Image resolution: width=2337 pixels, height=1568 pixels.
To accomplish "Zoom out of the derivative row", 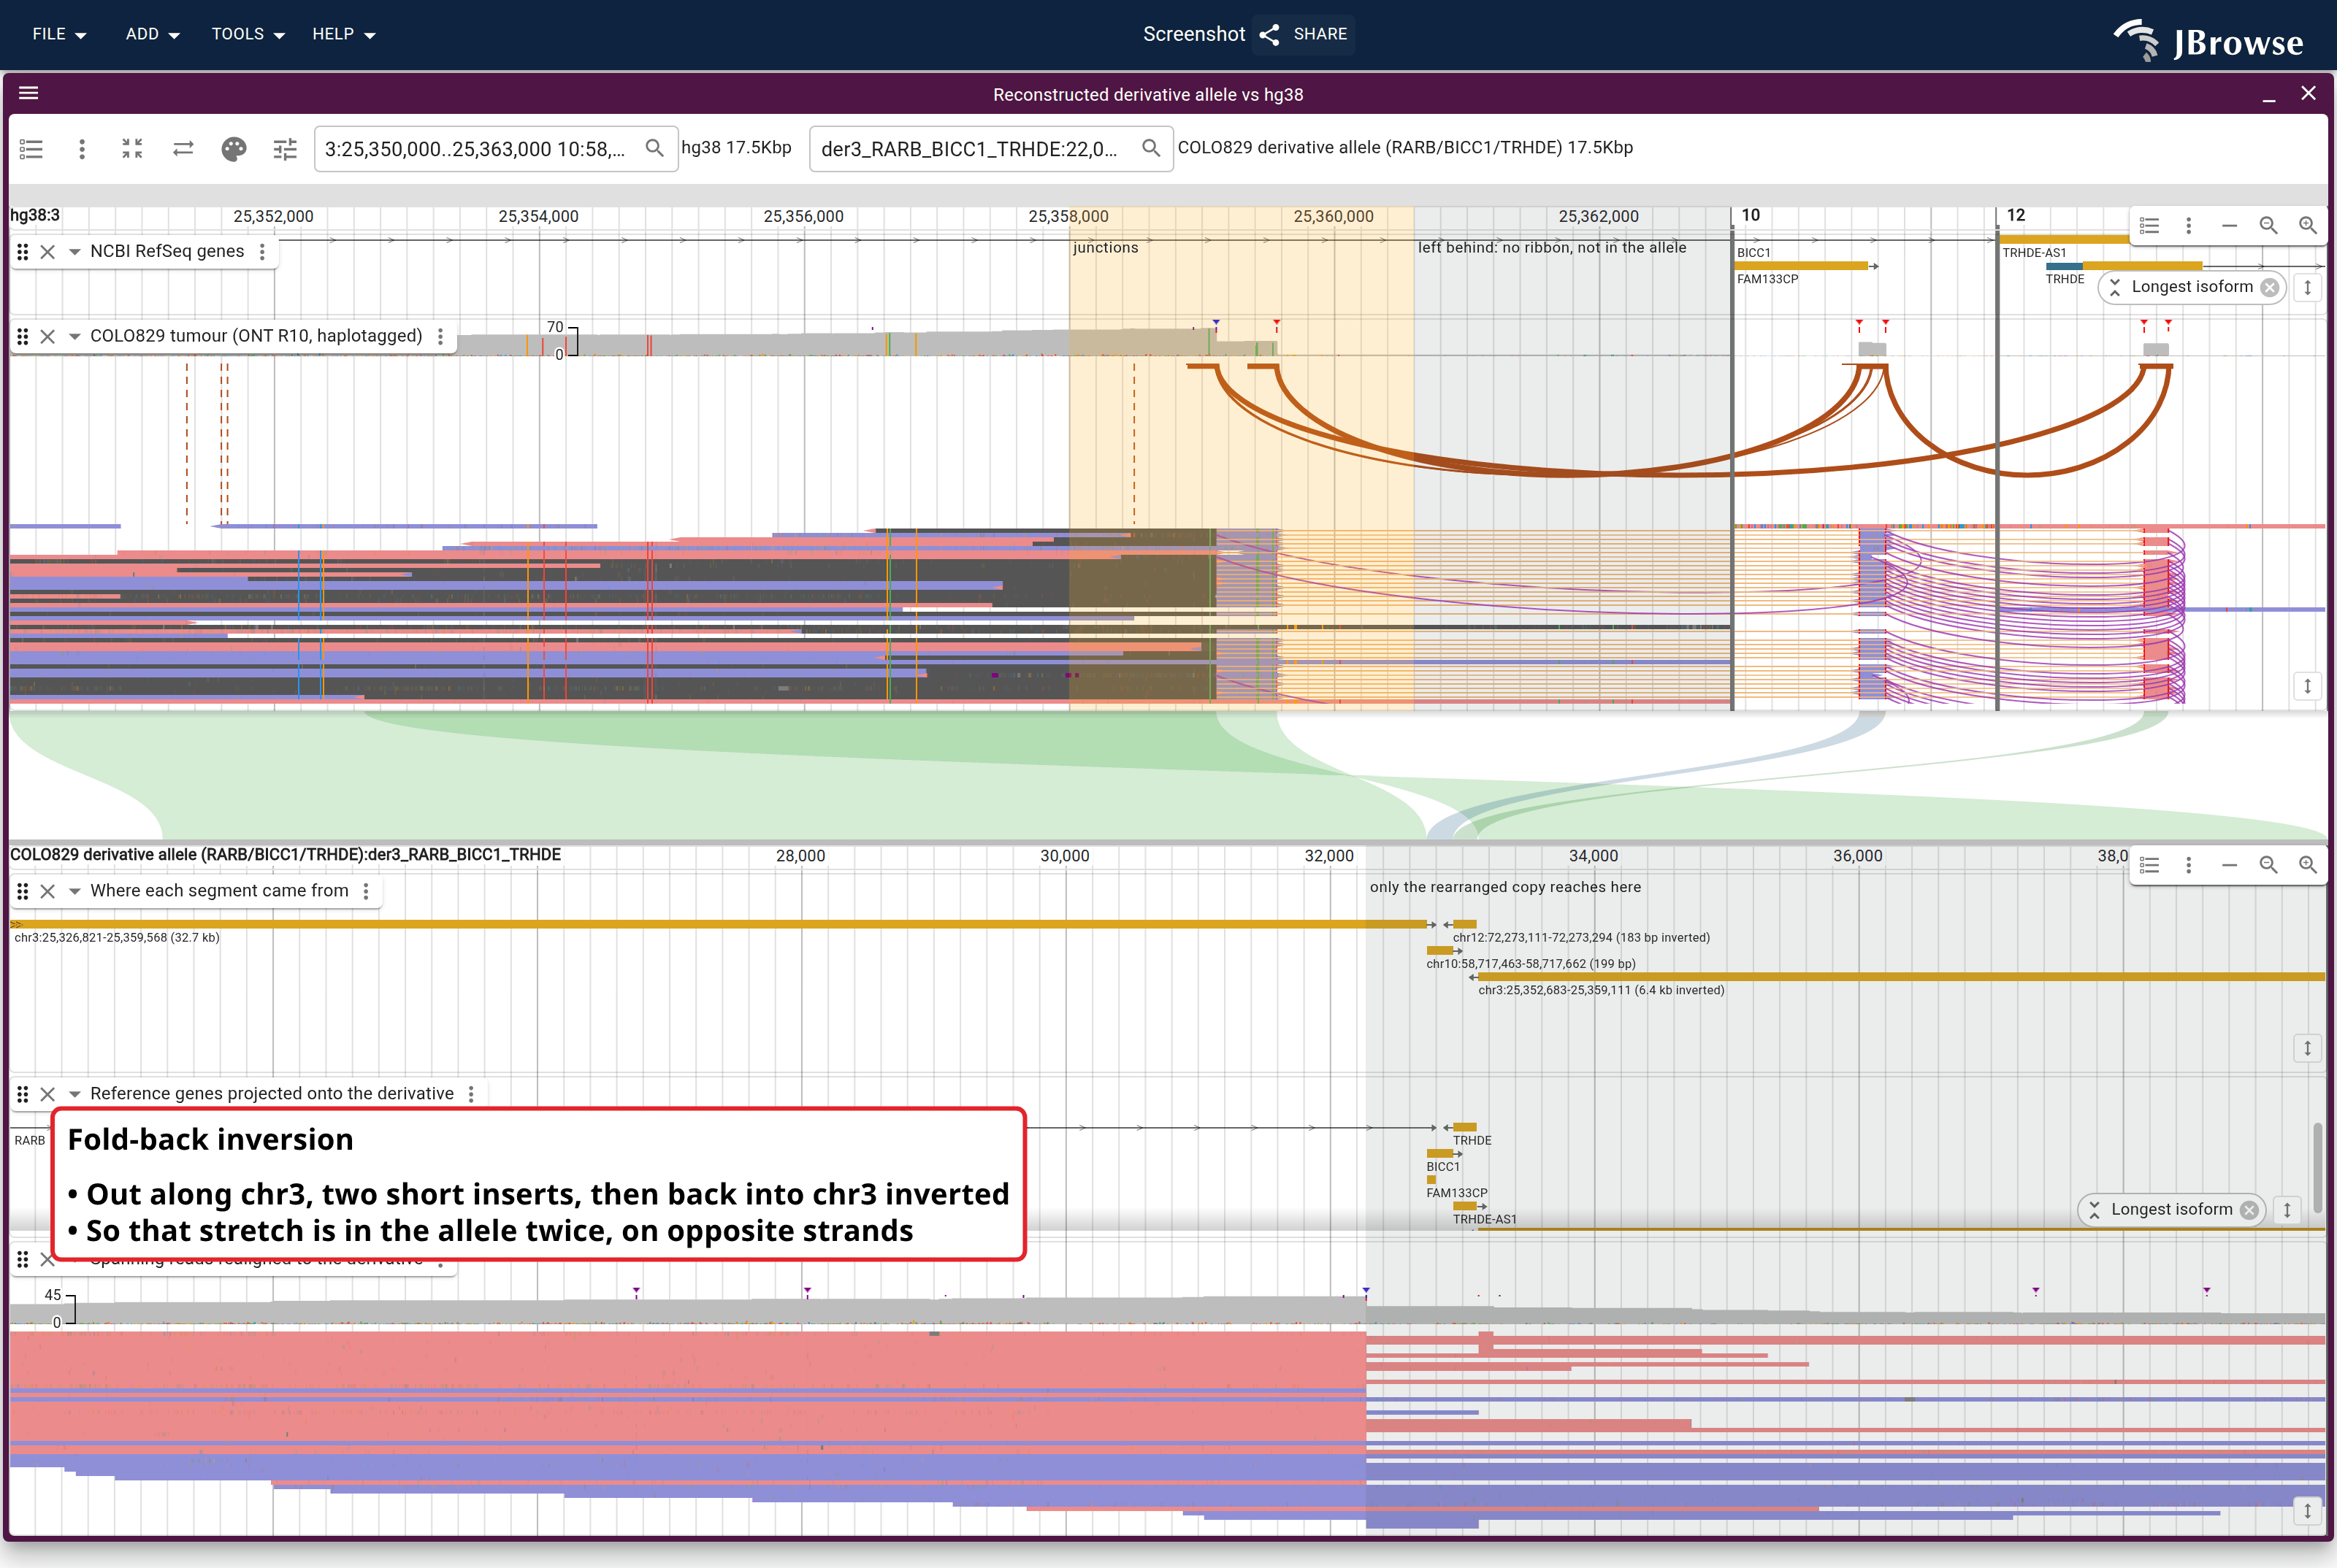I will coord(2269,865).
